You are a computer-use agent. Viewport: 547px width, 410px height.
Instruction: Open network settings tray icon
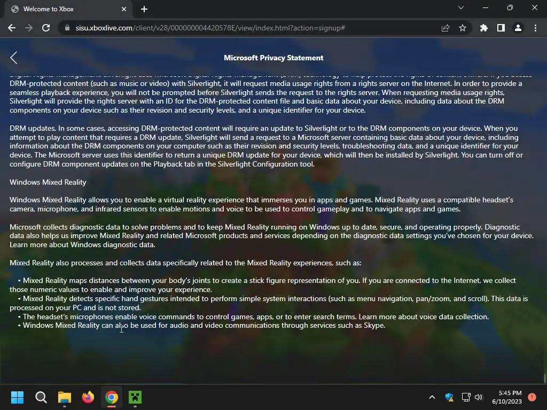coord(466,397)
